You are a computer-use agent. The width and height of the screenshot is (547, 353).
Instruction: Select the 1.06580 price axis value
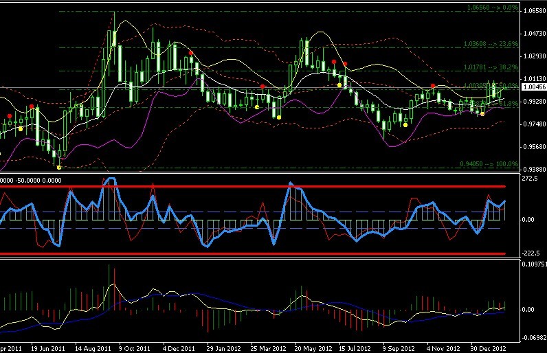pos(535,11)
